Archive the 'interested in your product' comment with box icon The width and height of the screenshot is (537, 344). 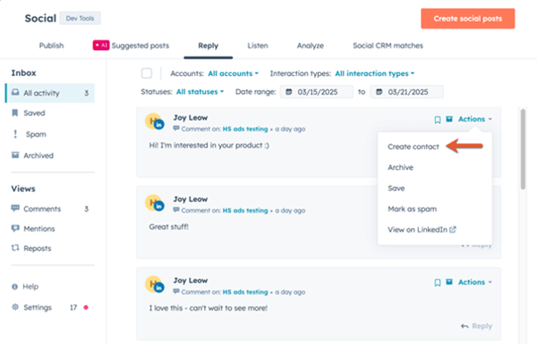coord(449,119)
